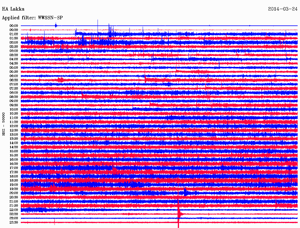Image resolution: width=300 pixels, height=228 pixels.
Task: Click the 05:00 time label
Action: coord(14,68)
